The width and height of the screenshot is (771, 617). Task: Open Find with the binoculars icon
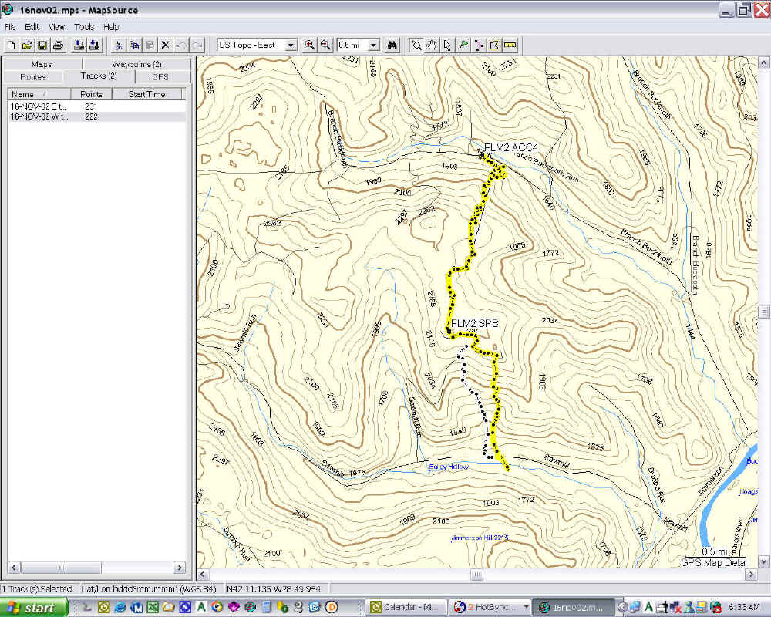[x=392, y=46]
